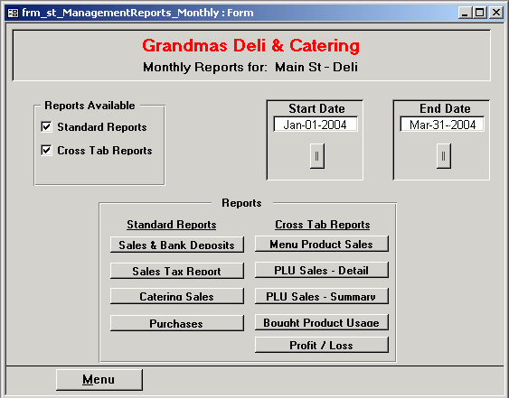Uncheck the Standard Reports checkbox

tap(46, 126)
